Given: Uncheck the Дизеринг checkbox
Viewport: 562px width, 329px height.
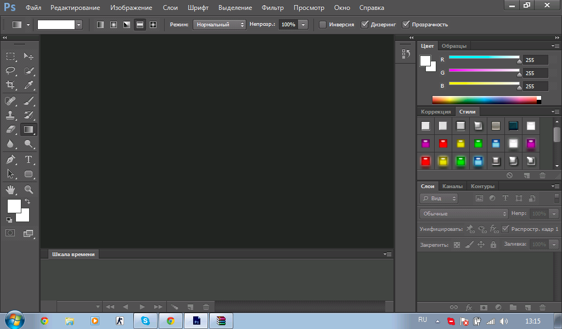Looking at the screenshot, I should click(x=364, y=25).
